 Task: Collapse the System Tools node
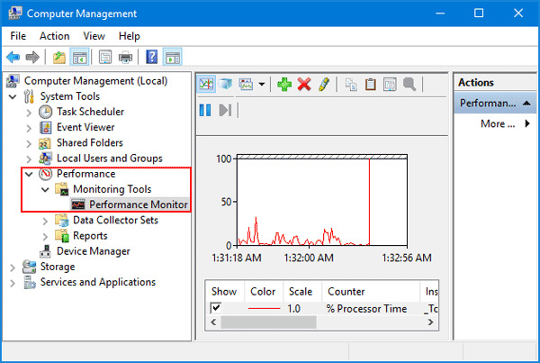pos(13,97)
